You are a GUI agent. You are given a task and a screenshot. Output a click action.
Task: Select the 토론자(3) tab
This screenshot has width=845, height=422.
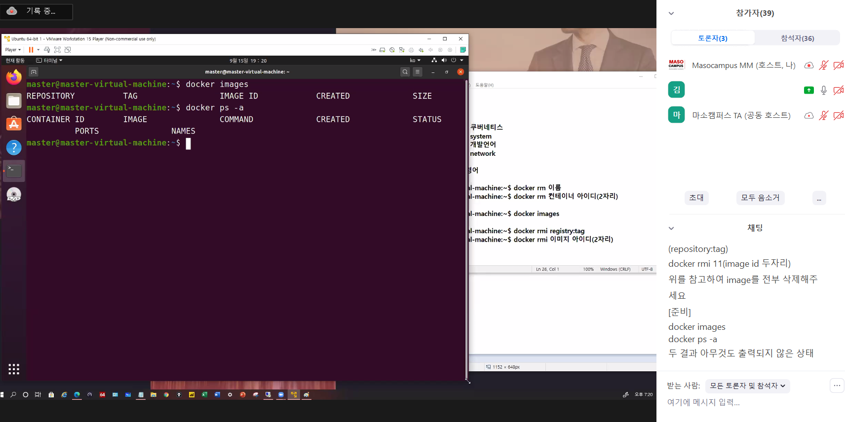713,38
